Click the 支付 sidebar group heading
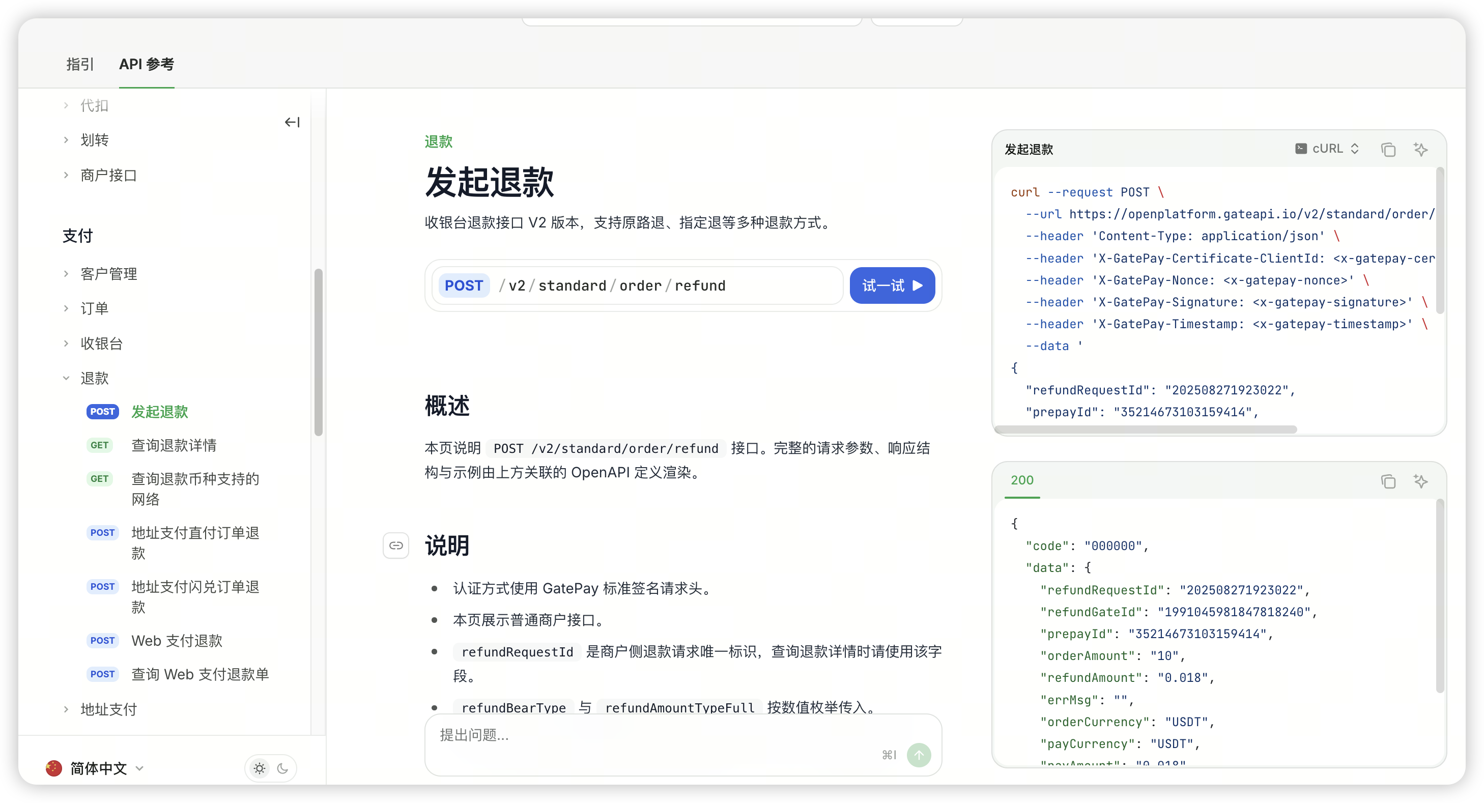The width and height of the screenshot is (1484, 803). pos(77,236)
